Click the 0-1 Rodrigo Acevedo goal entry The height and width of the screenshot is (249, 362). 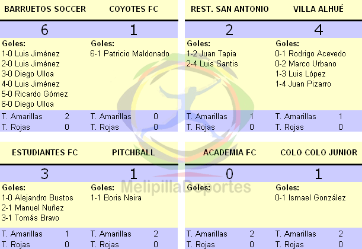(310, 53)
